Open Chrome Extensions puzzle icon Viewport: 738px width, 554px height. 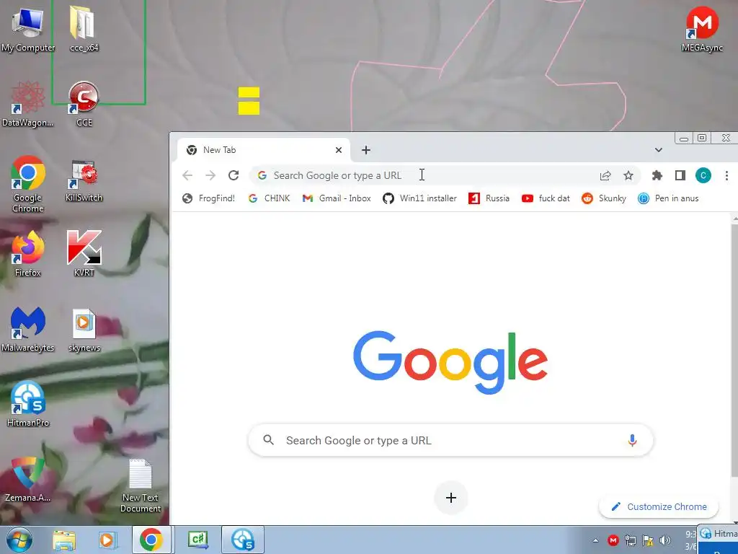pyautogui.click(x=657, y=175)
